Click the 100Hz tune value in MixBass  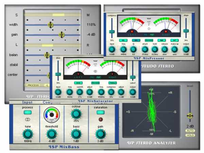[x=28, y=141]
